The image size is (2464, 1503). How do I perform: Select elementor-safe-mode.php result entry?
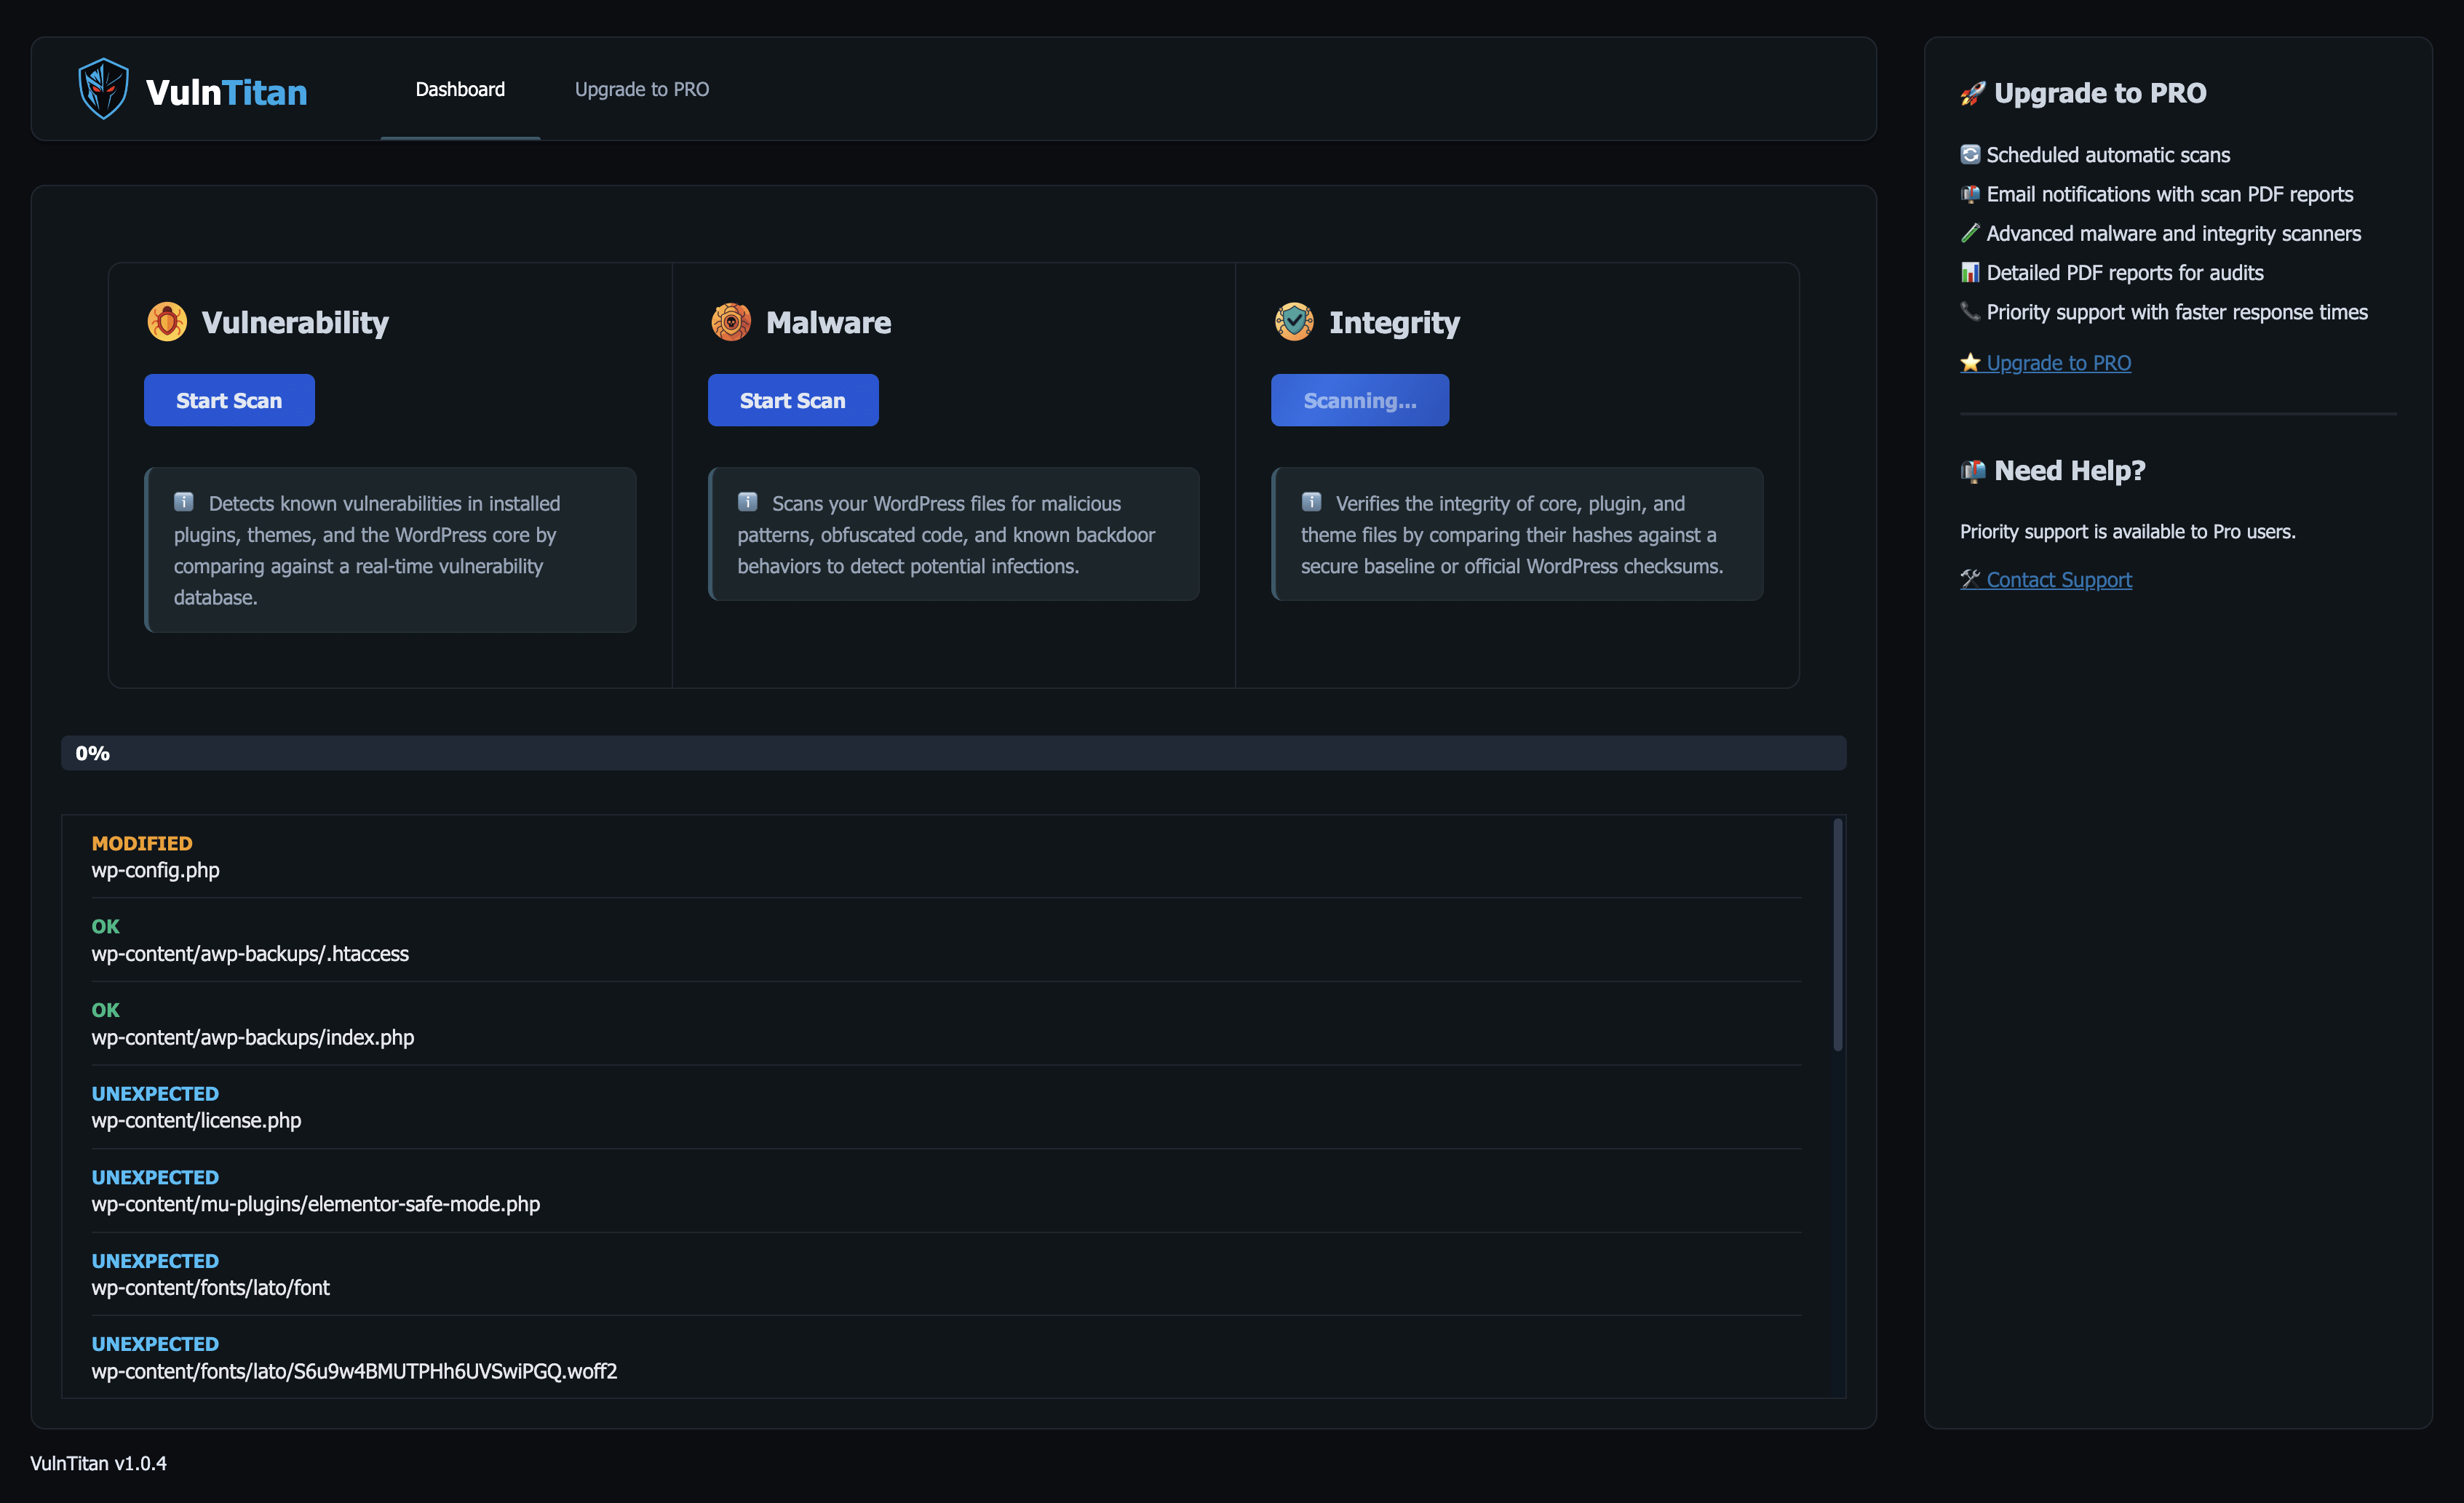946,1191
